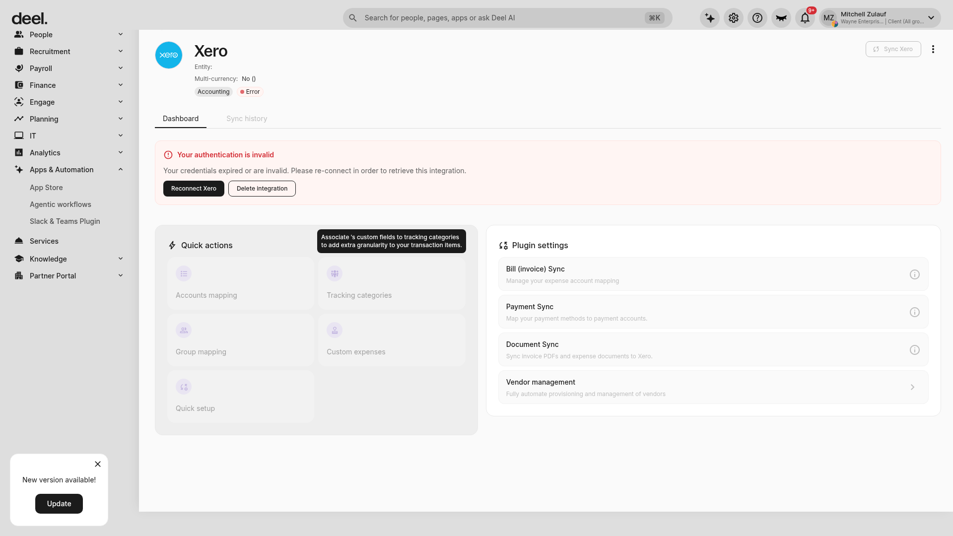Screen dimensions: 953x536
Task: Click the eyelash hide-values icon
Action: click(781, 18)
